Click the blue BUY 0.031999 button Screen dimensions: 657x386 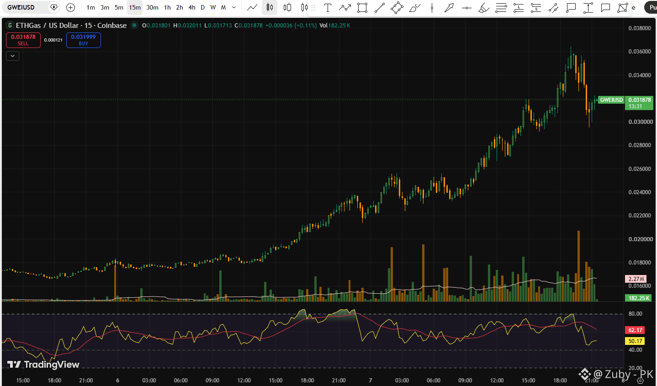pos(84,40)
